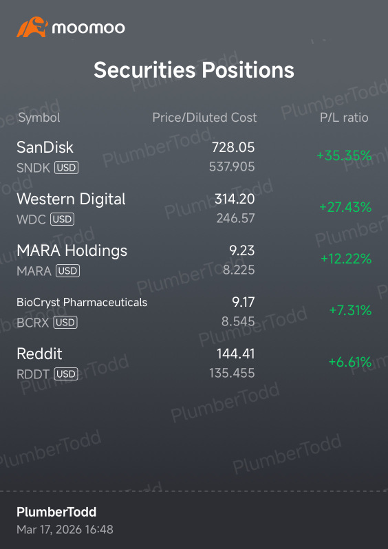Screen dimensions: 388x549
Task: Click the moomoo brand name text
Action: (88, 28)
